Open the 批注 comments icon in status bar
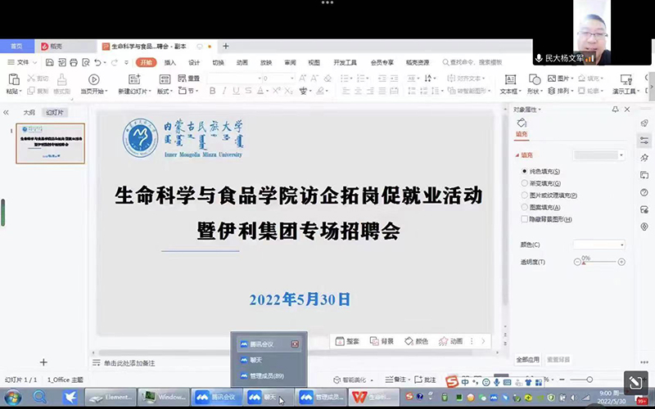The width and height of the screenshot is (655, 409). [418, 380]
